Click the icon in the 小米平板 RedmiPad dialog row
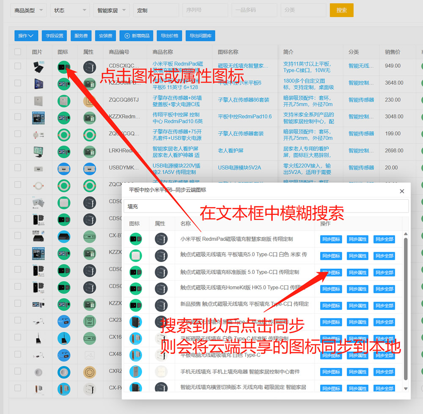This screenshot has width=423, height=414. pos(136,239)
